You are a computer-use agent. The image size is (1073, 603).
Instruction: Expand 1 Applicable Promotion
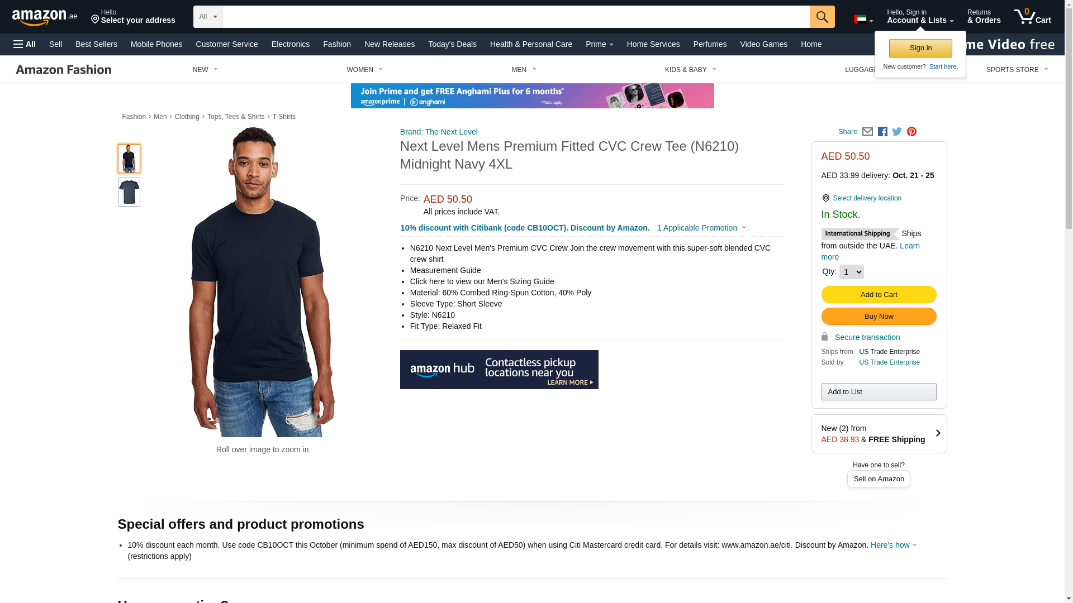click(x=701, y=228)
